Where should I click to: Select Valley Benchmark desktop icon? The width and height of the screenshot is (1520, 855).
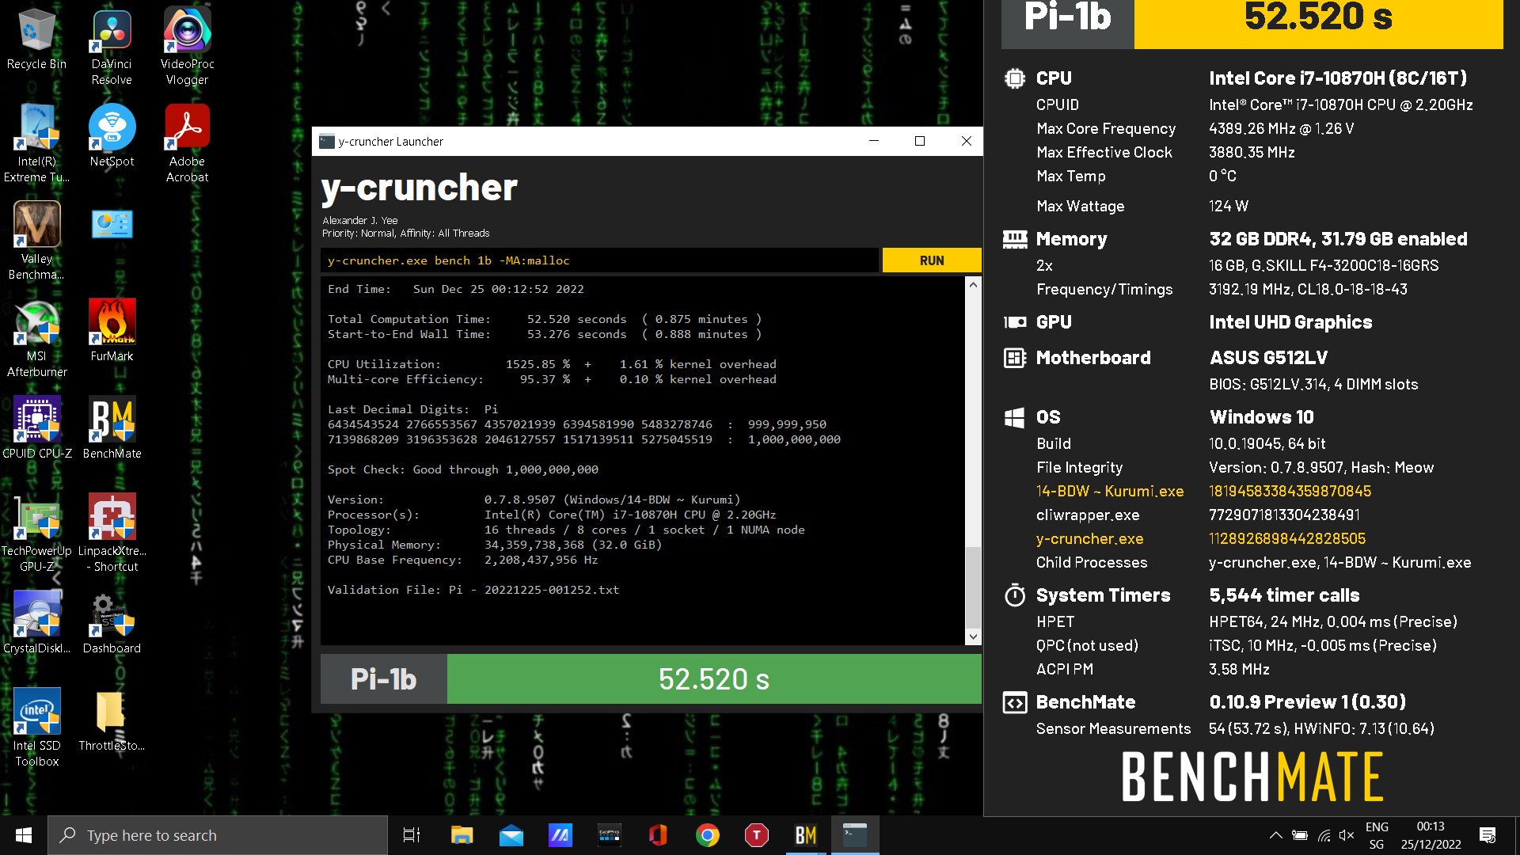(x=36, y=241)
